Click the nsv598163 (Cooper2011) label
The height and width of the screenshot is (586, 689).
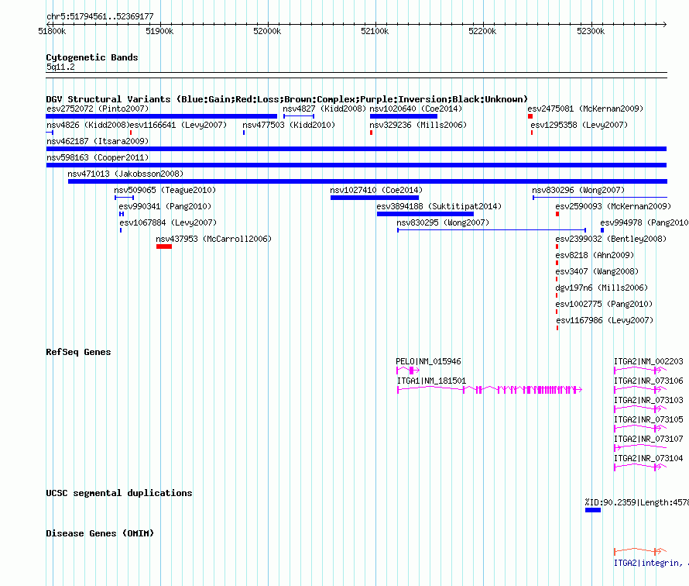tap(98, 157)
